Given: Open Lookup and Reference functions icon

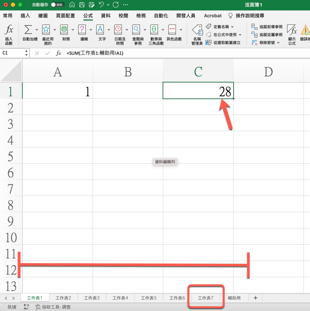Looking at the screenshot, I should [x=136, y=30].
